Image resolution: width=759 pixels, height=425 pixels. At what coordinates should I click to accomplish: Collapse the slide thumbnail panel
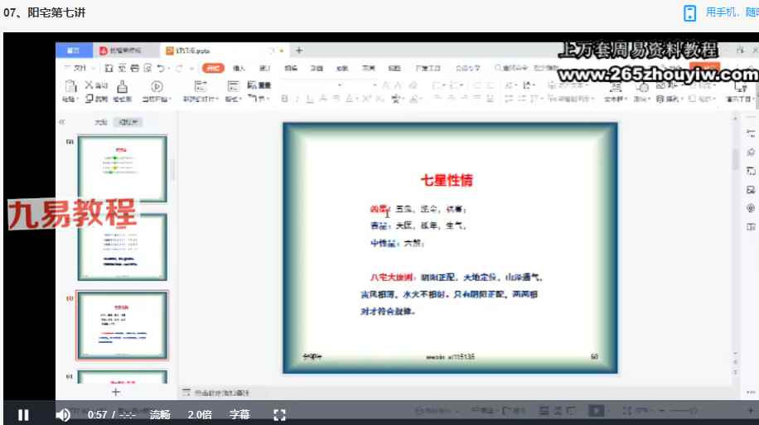[62, 122]
